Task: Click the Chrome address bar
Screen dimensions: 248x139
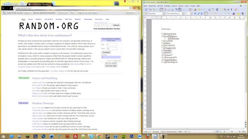Action: 72,8
